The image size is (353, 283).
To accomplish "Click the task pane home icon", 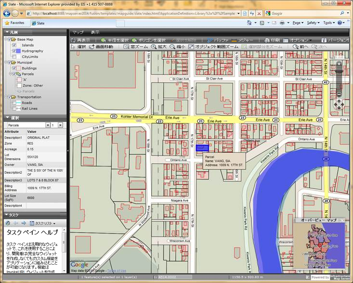I will pyautogui.click(x=8, y=223).
